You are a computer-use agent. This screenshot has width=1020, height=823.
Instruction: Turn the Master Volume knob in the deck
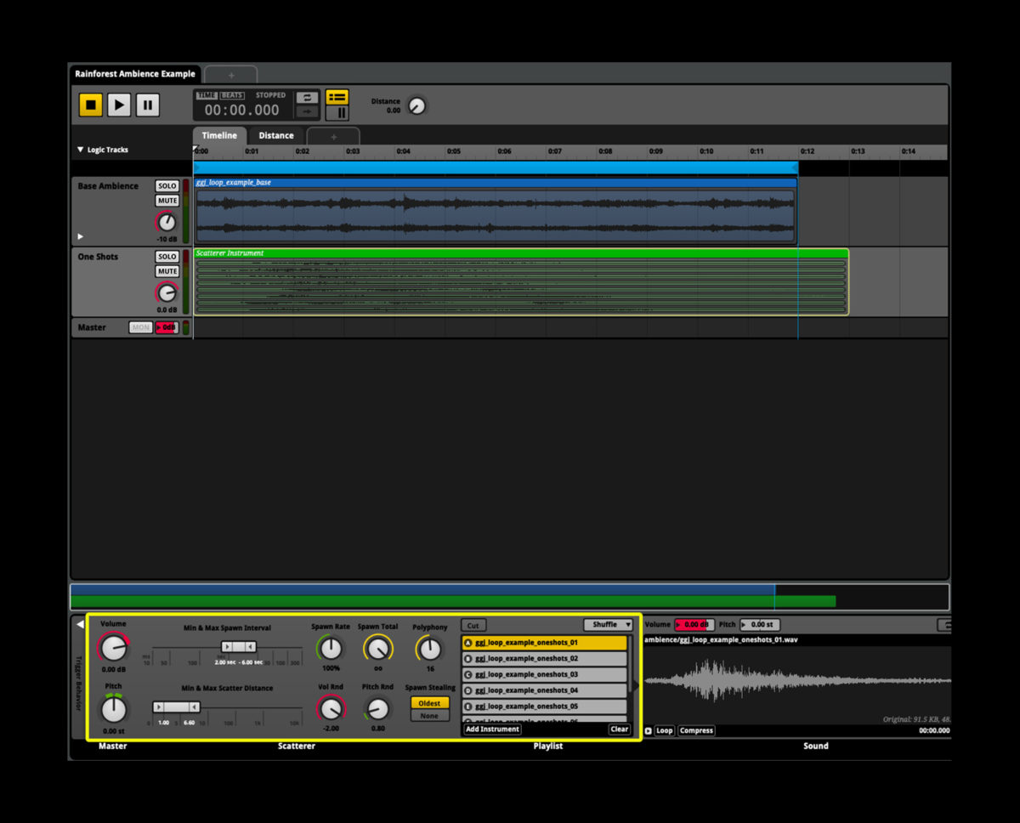[112, 648]
